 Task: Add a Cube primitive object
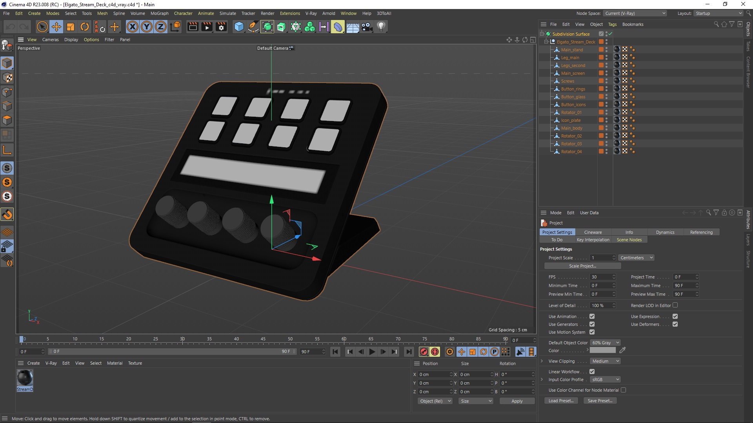(x=239, y=27)
